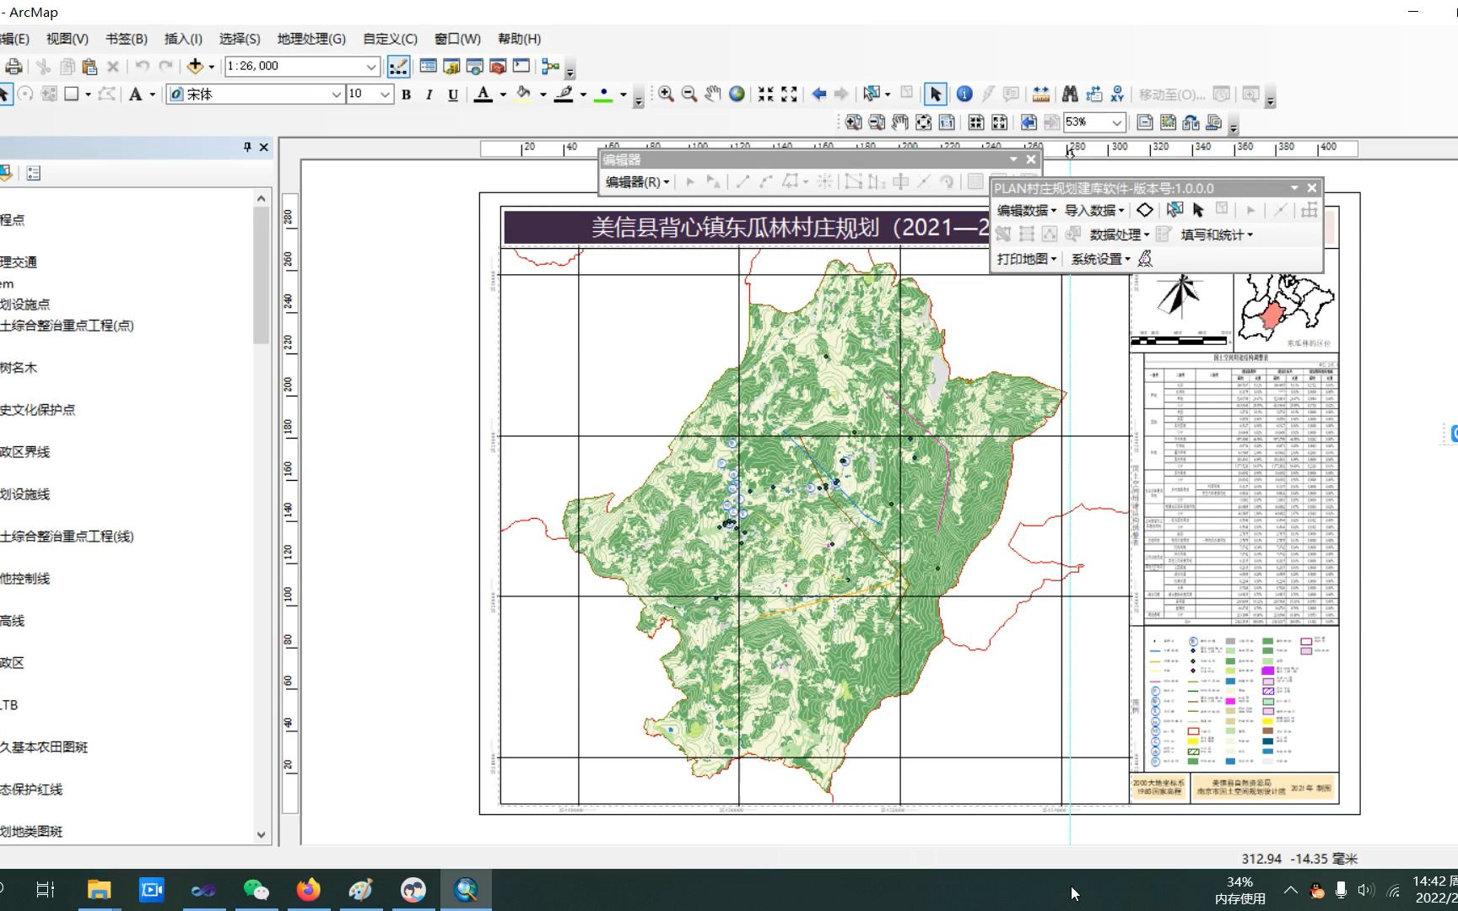The image size is (1458, 911).
Task: Open the 填写和统计 dropdown menu
Action: click(x=1217, y=234)
